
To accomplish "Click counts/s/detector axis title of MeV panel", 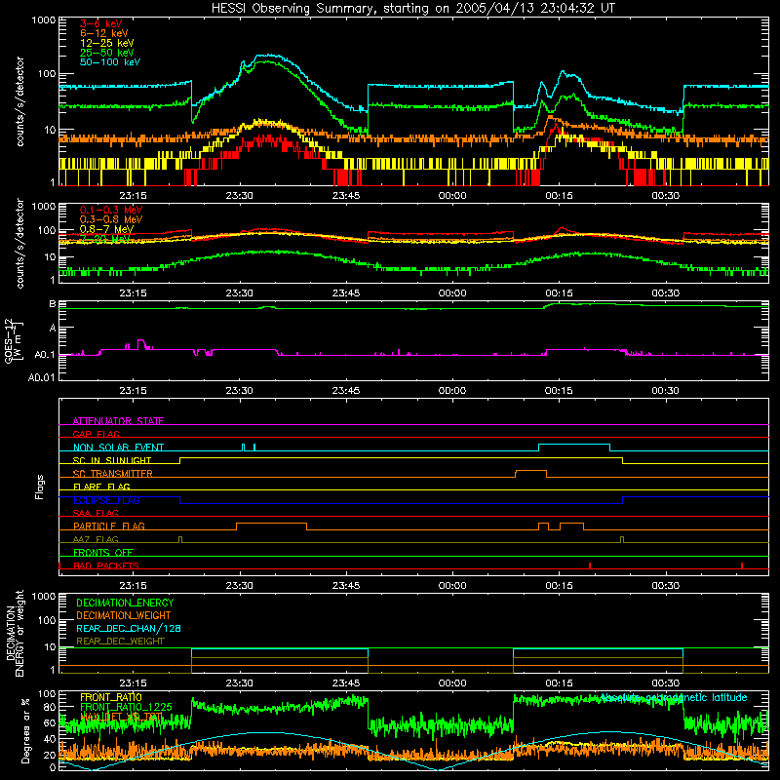I will (19, 244).
